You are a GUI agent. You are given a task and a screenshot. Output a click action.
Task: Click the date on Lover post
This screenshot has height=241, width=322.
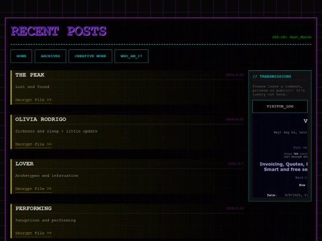(x=236, y=164)
